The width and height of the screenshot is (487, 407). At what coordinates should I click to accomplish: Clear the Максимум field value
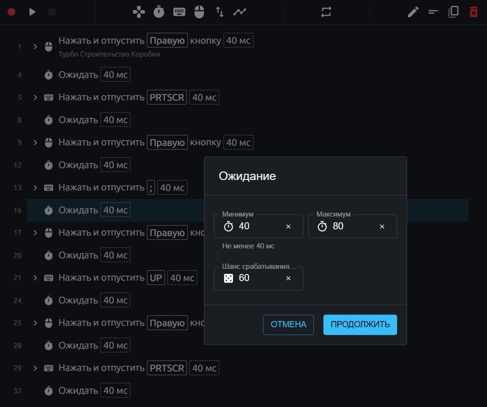coord(382,227)
